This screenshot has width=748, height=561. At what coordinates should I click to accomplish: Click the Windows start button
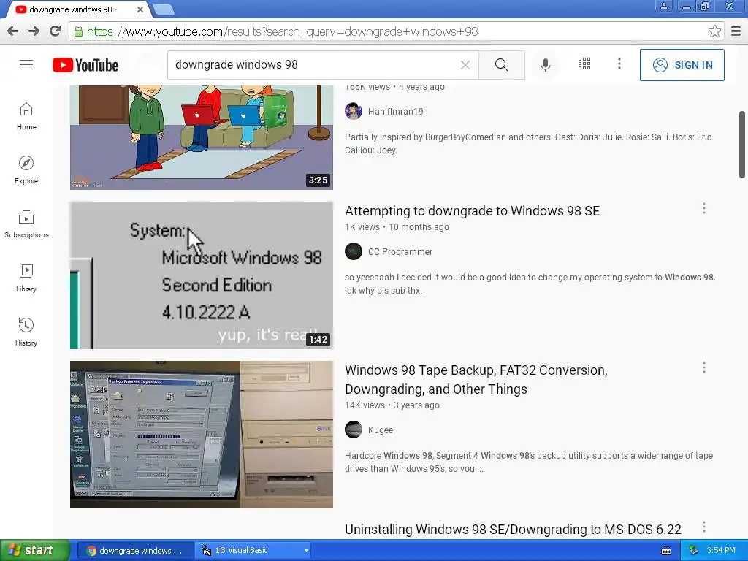(x=34, y=551)
